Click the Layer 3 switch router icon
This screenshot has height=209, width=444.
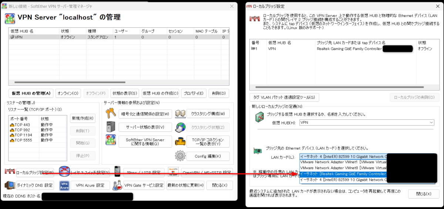[x=64, y=172]
